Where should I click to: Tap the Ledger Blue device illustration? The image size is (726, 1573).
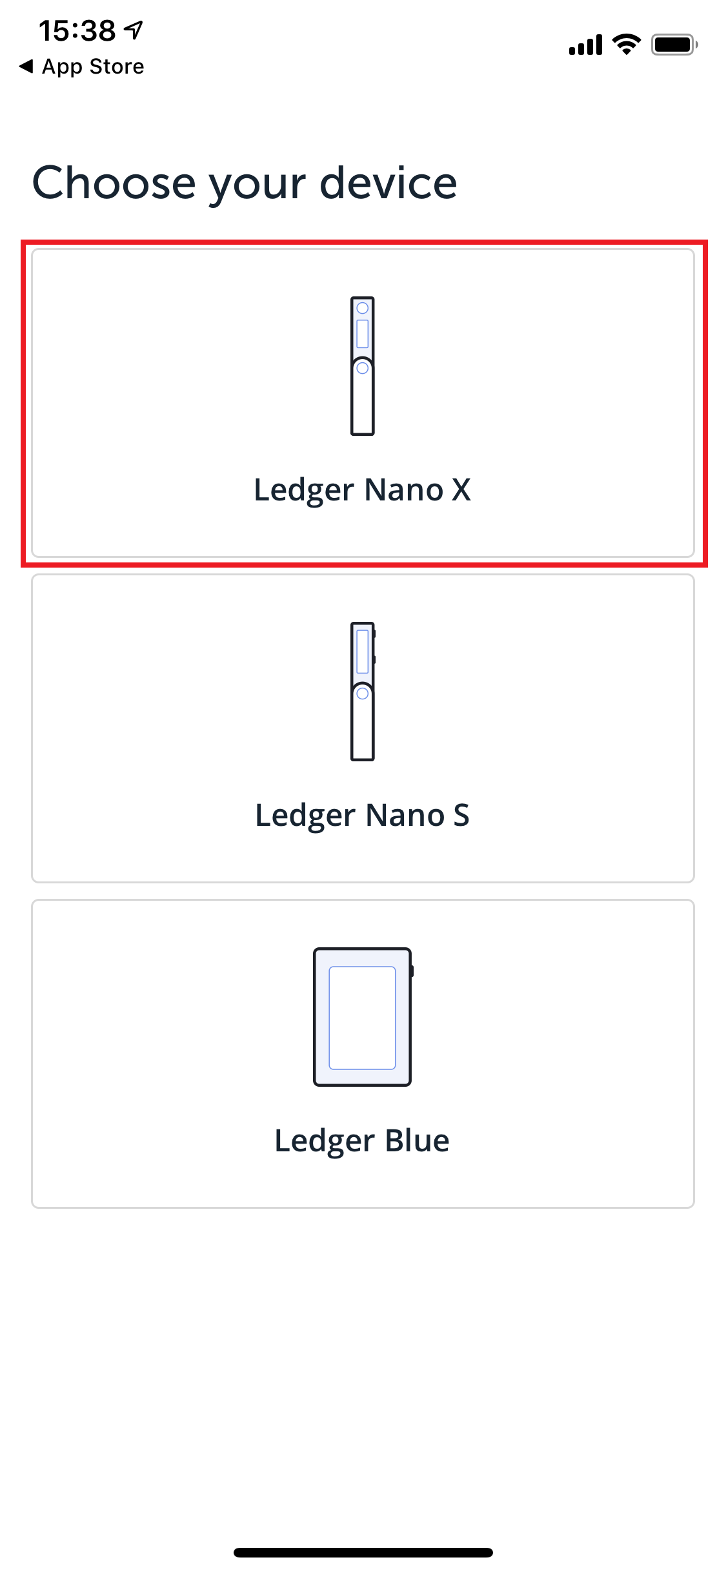[x=363, y=1017]
